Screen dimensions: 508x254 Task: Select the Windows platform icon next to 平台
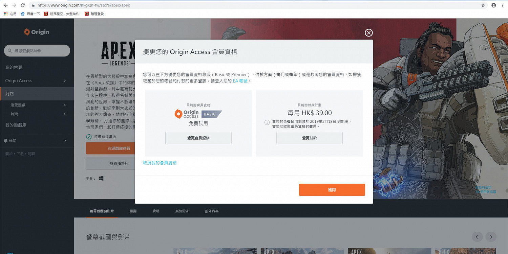(101, 178)
